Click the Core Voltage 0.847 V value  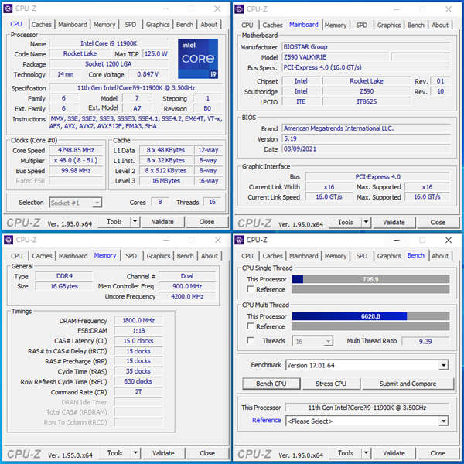pos(148,74)
